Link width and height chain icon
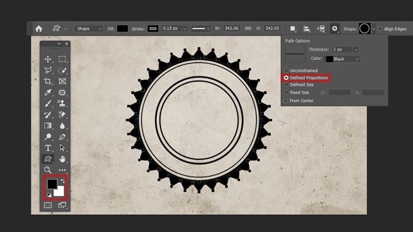This screenshot has width=413, height=232. 248,28
